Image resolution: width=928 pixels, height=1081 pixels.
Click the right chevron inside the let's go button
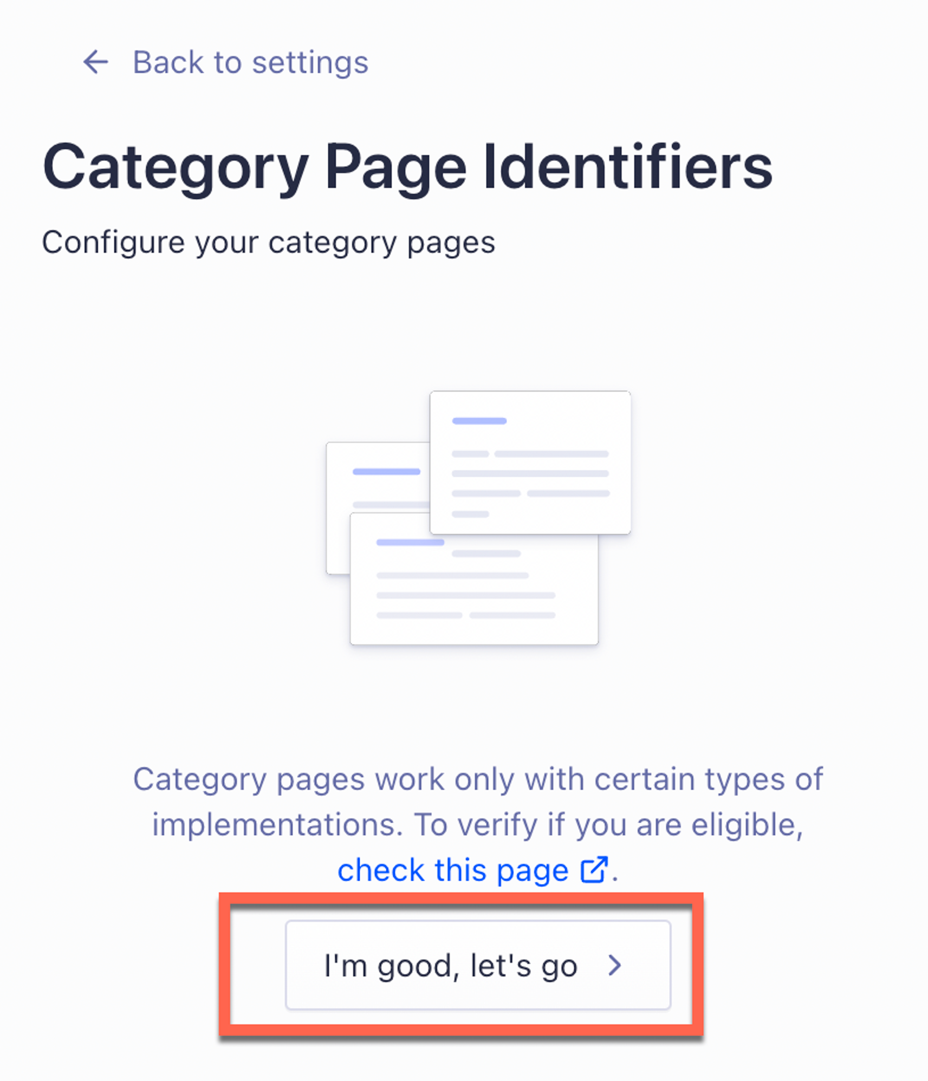tap(614, 965)
